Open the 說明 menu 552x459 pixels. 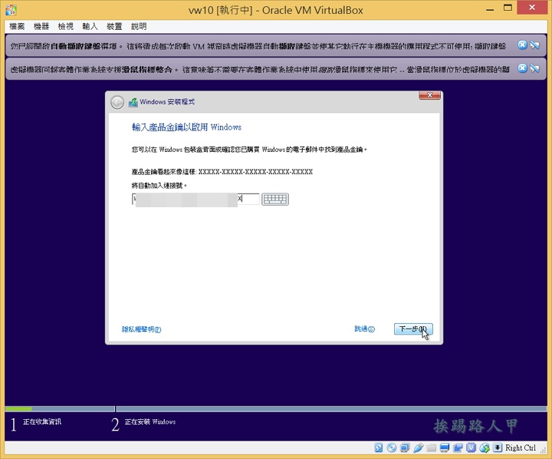[x=139, y=26]
